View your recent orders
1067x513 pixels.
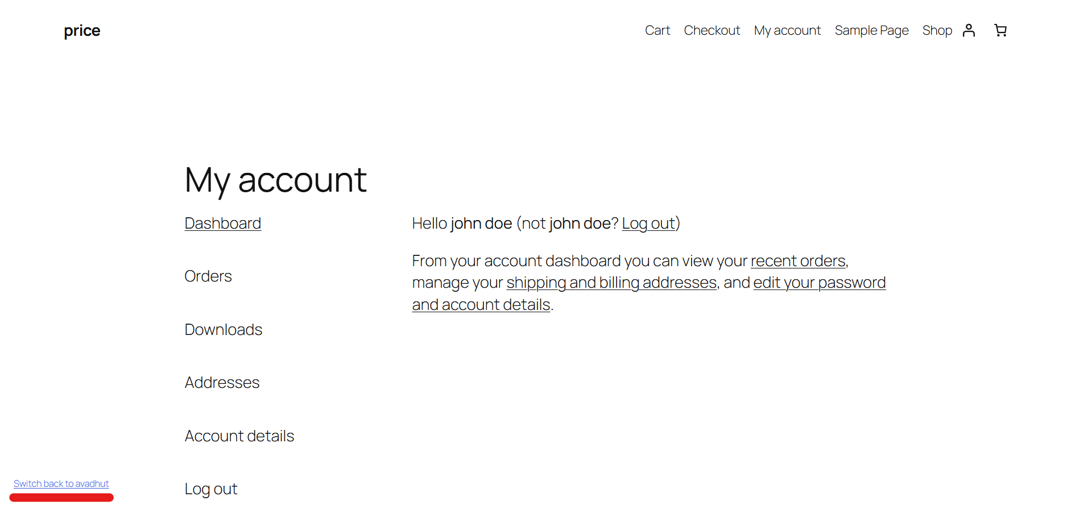[x=797, y=260]
